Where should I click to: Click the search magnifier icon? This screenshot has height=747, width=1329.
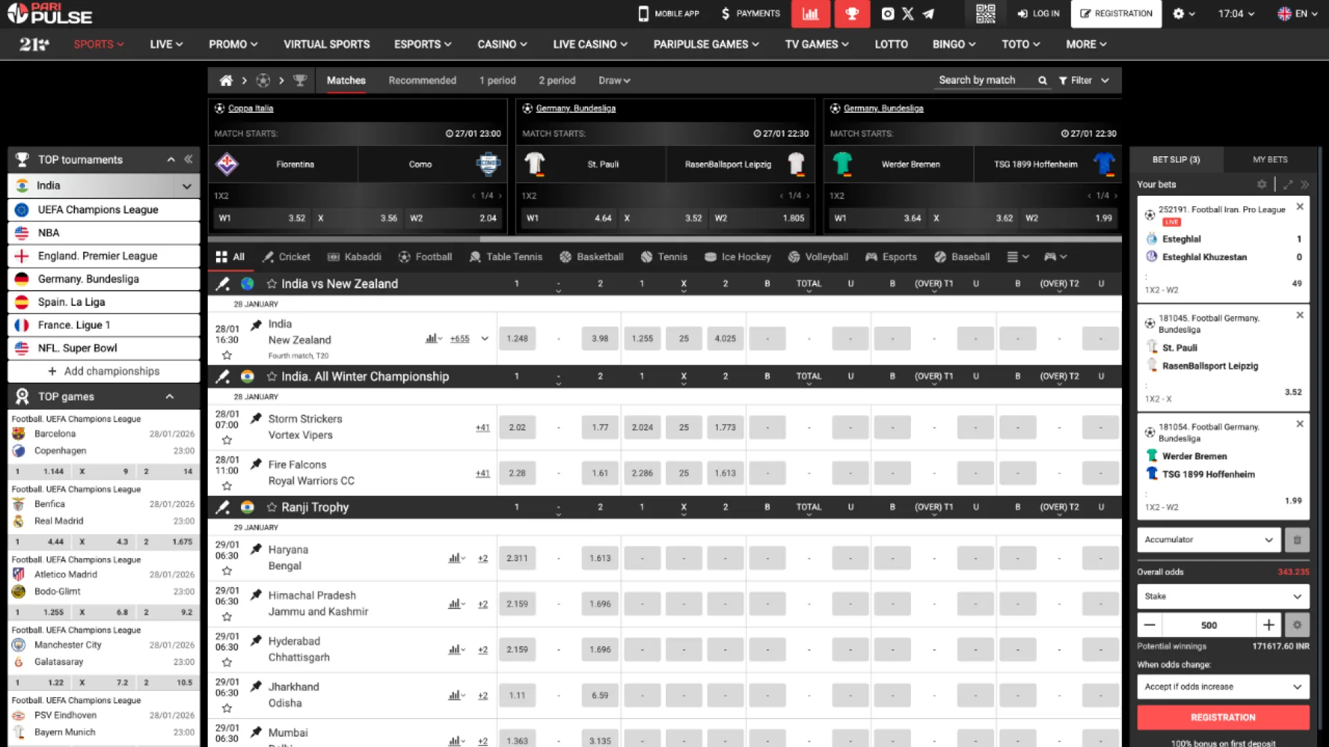[1042, 80]
